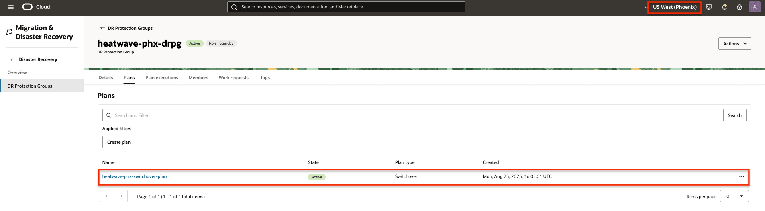Image resolution: width=765 pixels, height=211 pixels.
Task: Click Disaster Recovery in the sidebar
Action: (38, 59)
